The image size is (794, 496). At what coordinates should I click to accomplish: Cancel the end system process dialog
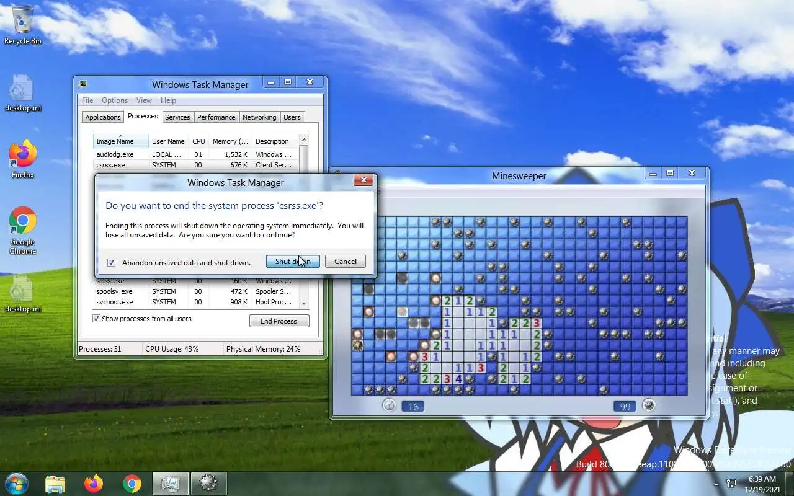pyautogui.click(x=346, y=262)
